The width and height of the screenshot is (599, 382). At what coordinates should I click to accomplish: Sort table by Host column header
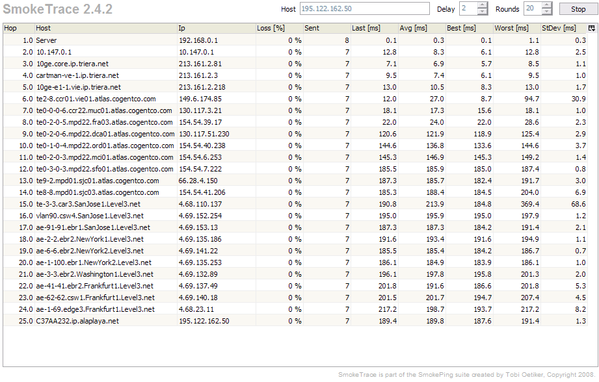[x=106, y=28]
